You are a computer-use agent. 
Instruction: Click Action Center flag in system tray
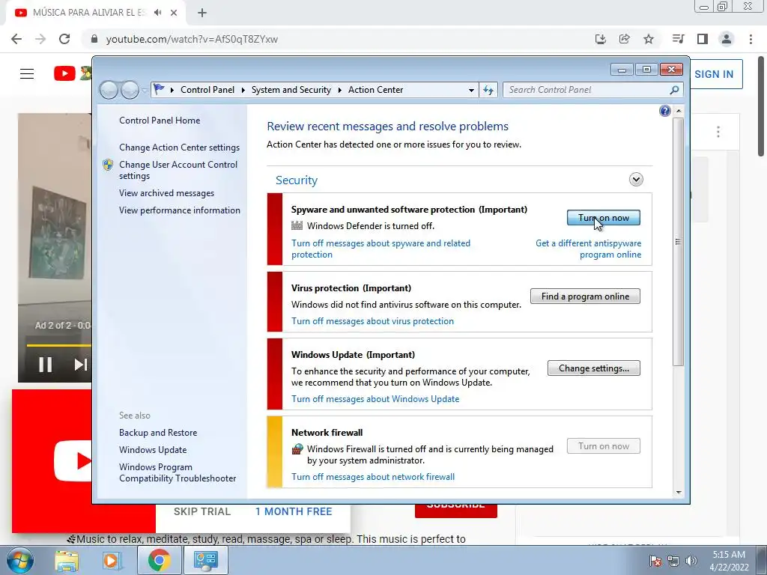click(x=655, y=561)
